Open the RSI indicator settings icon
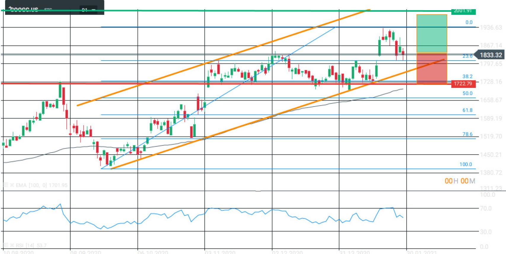Screen dimensions: 506x254 pos(5,245)
